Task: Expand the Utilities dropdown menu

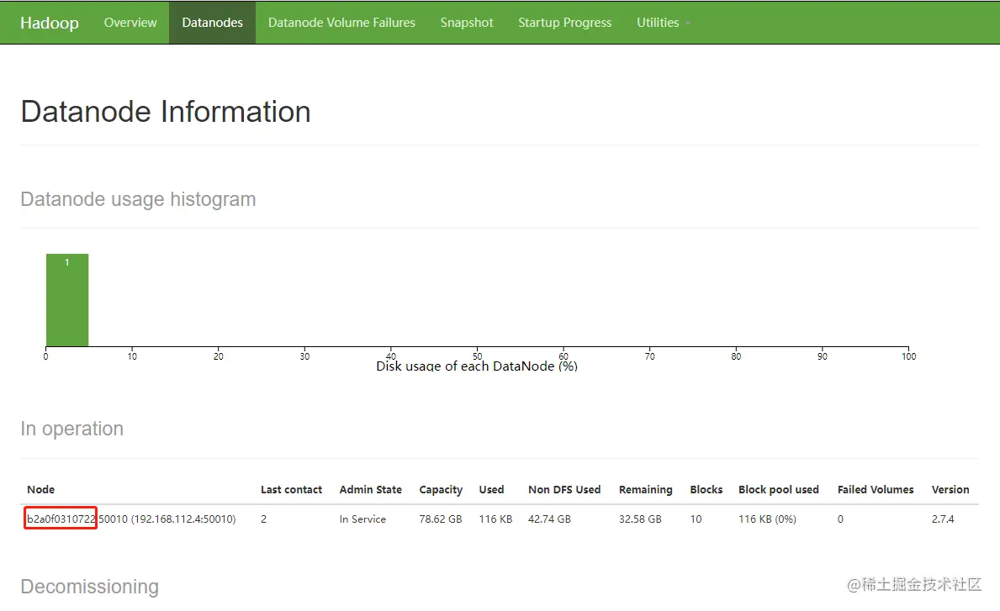Action: (664, 23)
